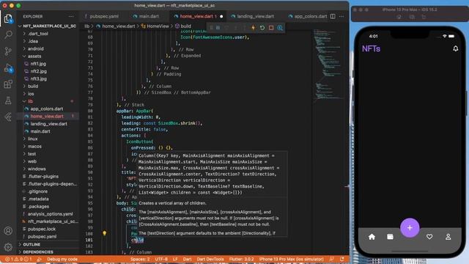Screen dimensions: 469x264
Task: Tap the home icon in simulator bottom bar
Action: (x=372, y=237)
